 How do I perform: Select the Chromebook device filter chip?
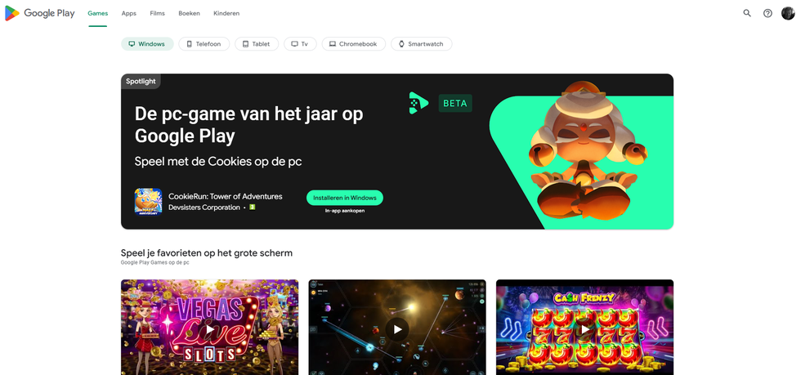(x=353, y=44)
